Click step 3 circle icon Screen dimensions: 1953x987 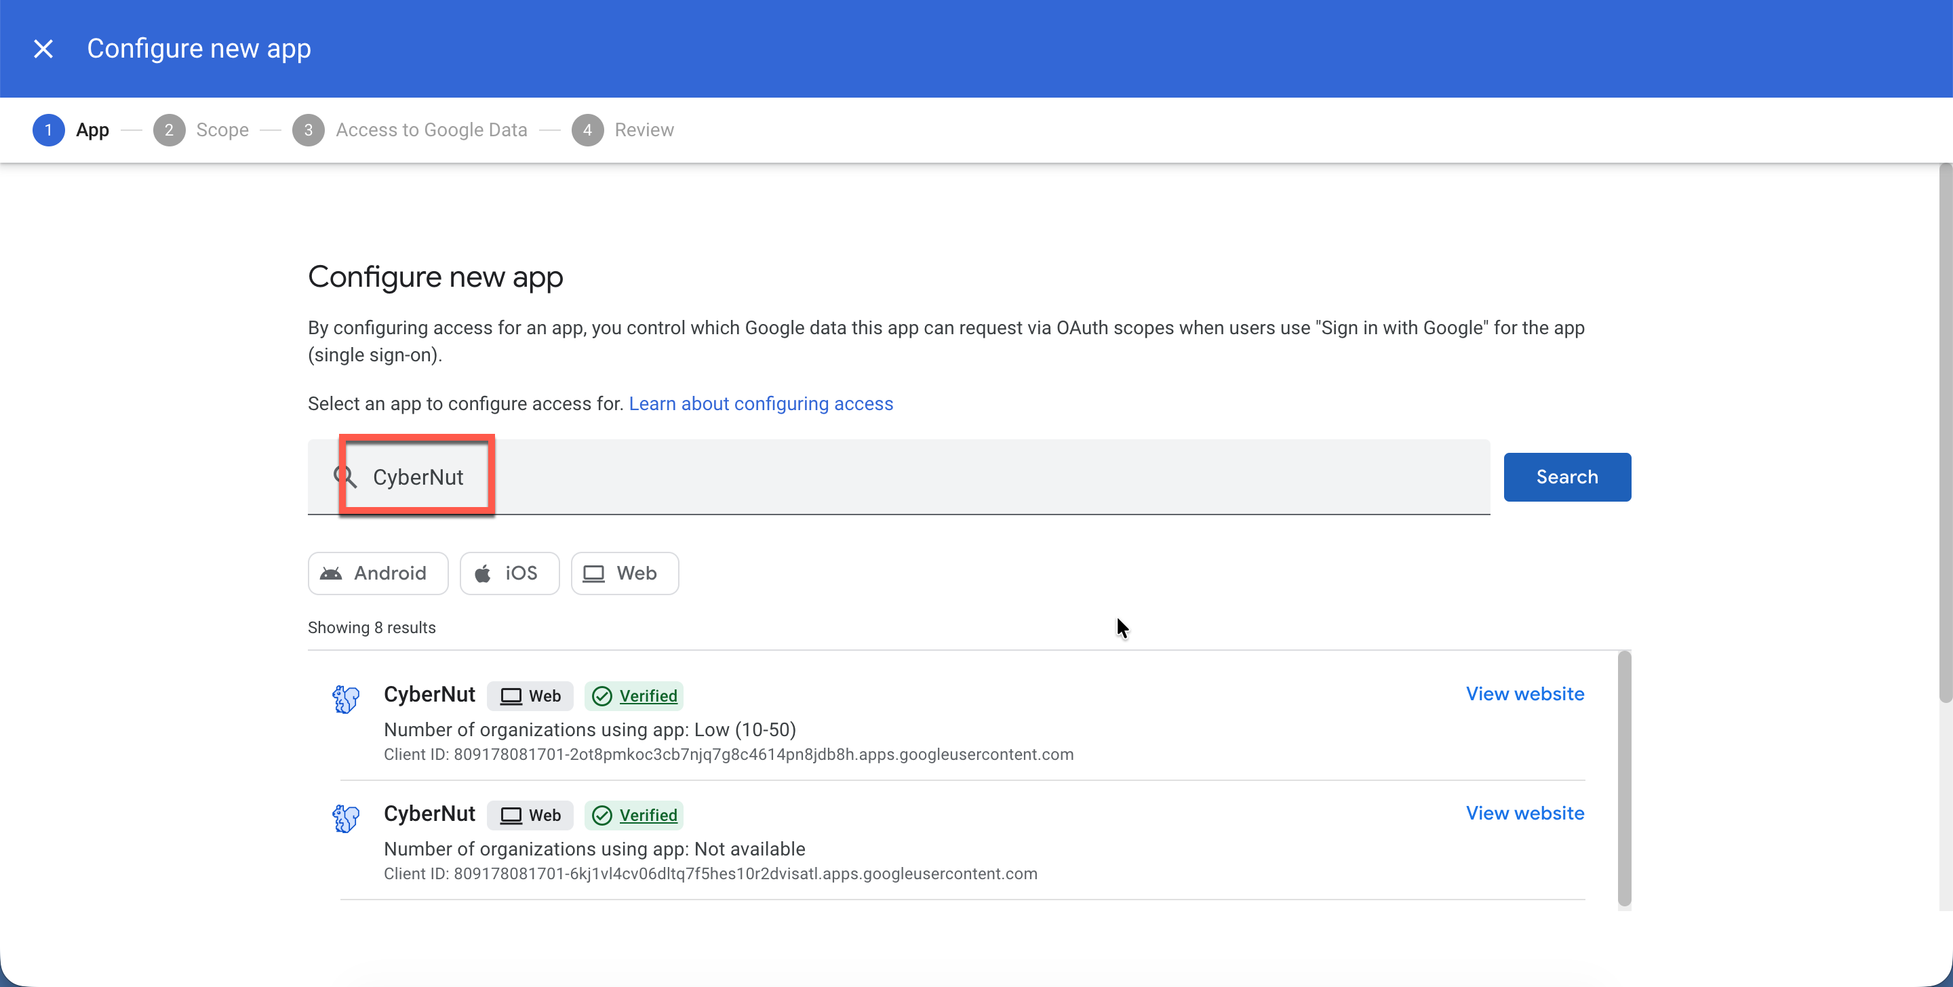coord(308,129)
